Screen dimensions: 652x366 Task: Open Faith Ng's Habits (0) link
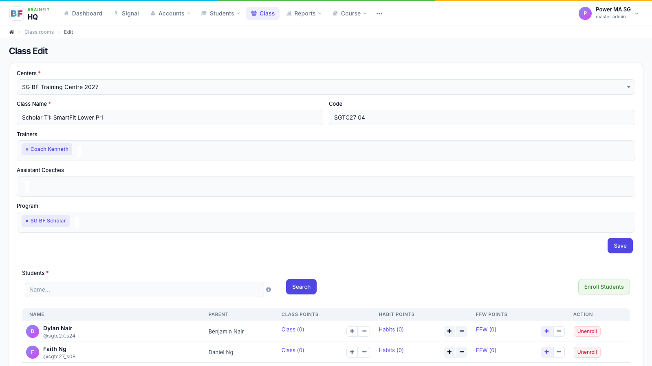[x=391, y=350]
